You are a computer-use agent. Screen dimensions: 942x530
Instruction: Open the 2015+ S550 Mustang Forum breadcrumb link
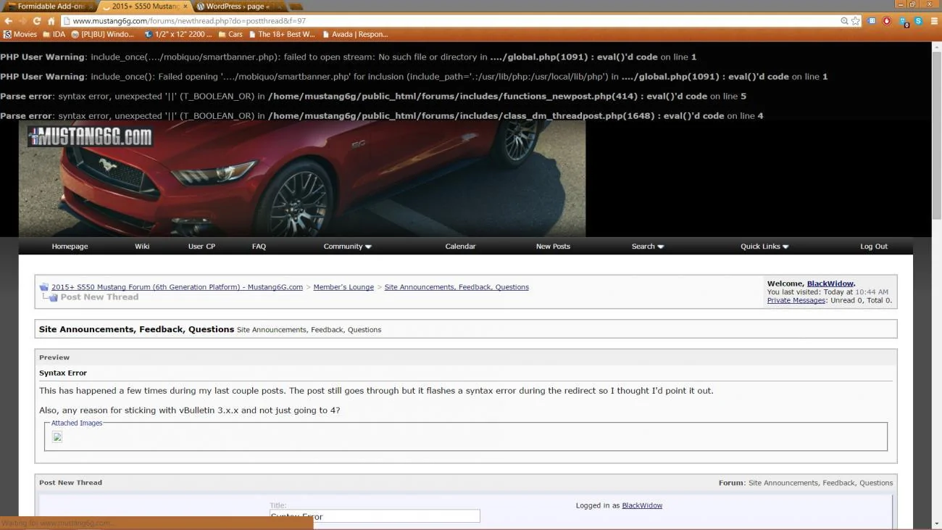coord(177,287)
